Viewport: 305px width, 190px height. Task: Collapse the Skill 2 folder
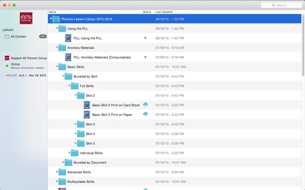(75, 95)
